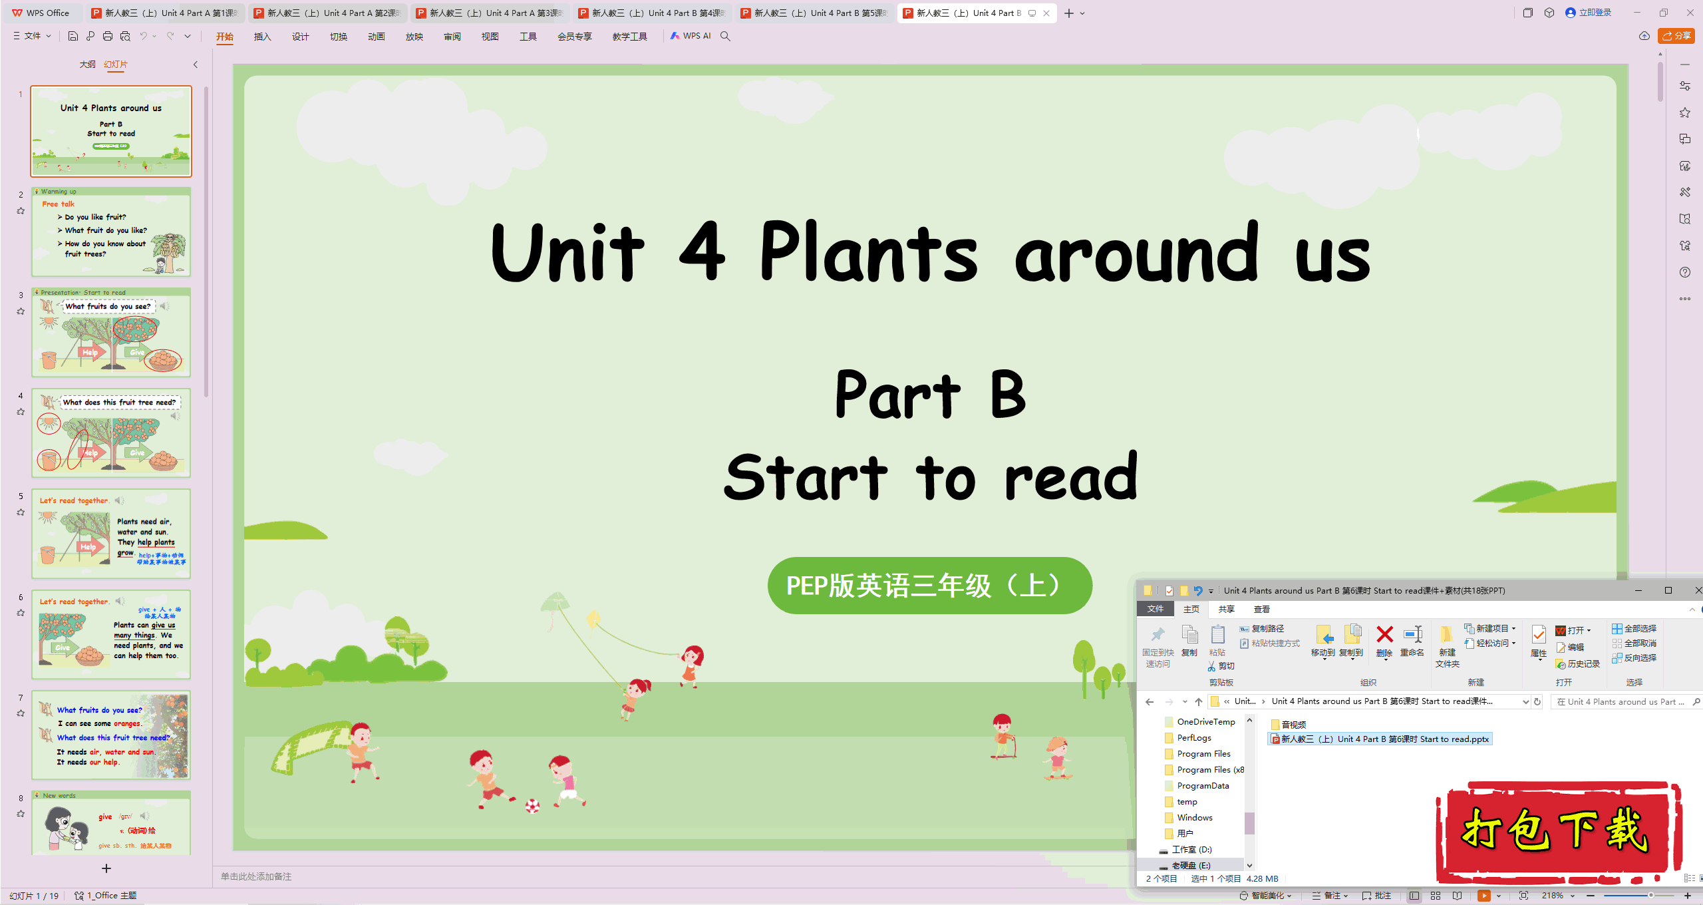Click Explorer back navigation arrow
The image size is (1703, 905).
point(1150,701)
